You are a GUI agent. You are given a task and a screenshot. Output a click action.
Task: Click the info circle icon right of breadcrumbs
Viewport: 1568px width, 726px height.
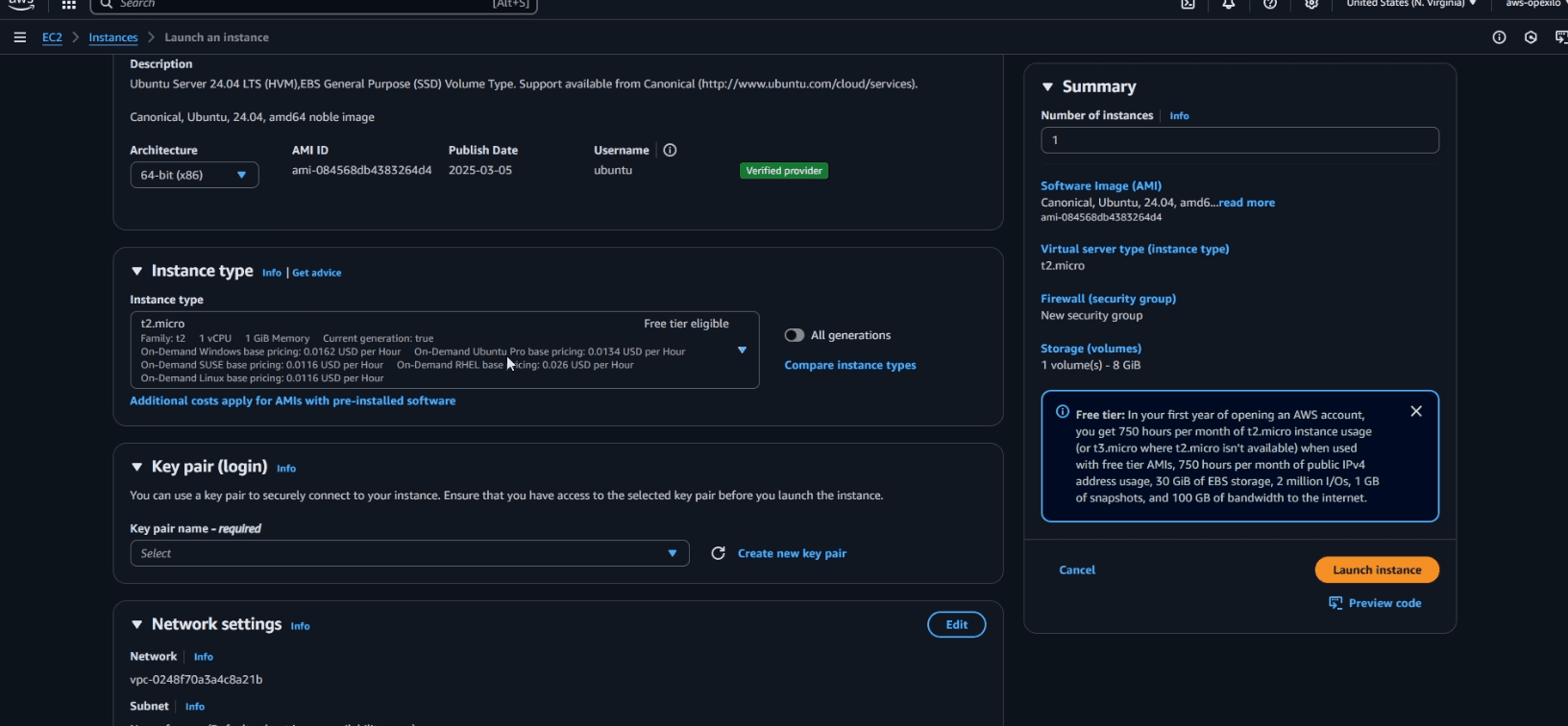tap(1499, 37)
